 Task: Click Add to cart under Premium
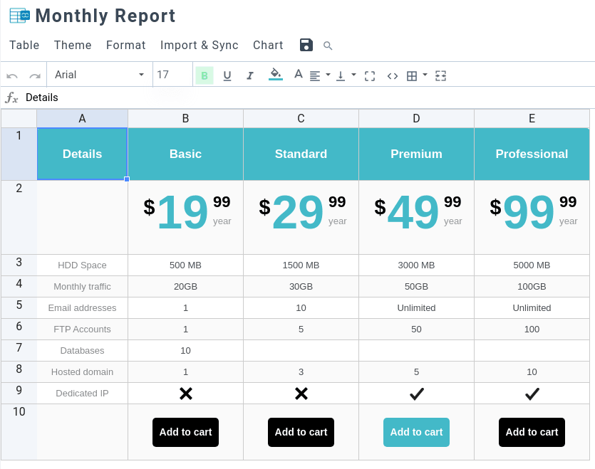pyautogui.click(x=416, y=432)
